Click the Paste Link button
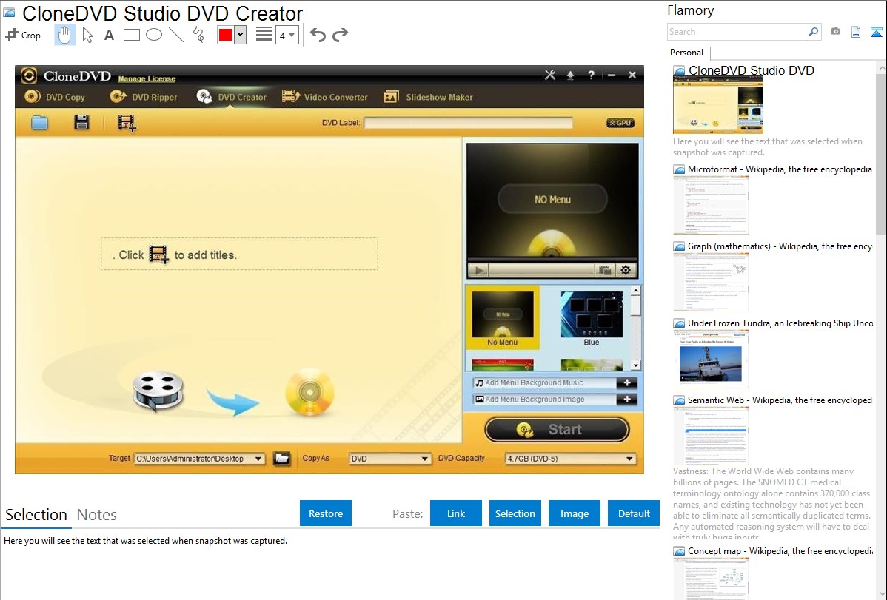 point(456,513)
